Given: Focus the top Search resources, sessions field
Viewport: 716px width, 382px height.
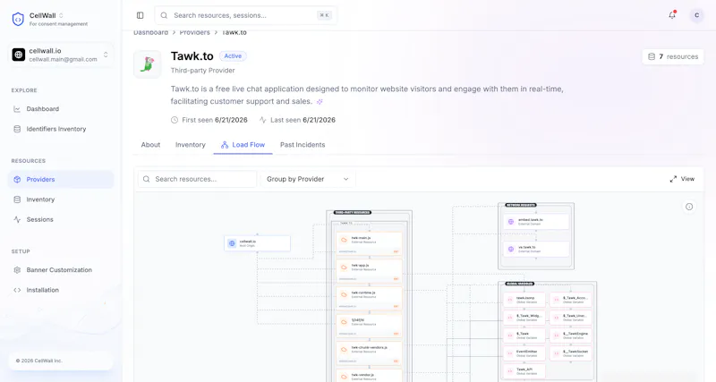Looking at the screenshot, I should 246,15.
